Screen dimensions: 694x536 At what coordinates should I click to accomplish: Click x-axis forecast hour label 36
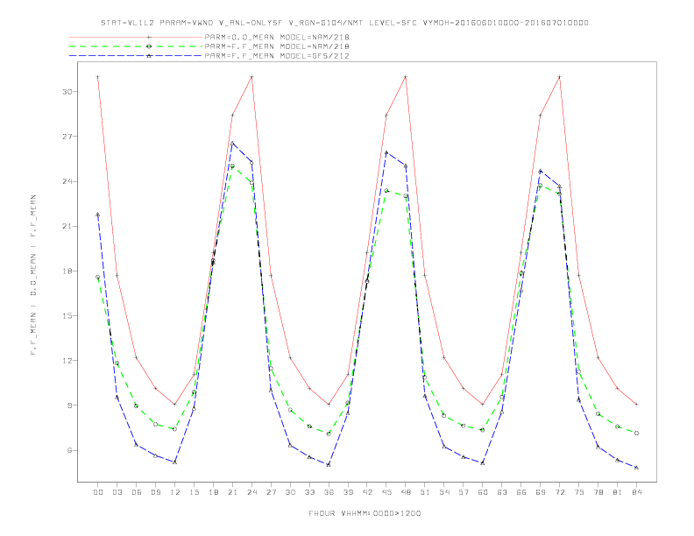[329, 492]
